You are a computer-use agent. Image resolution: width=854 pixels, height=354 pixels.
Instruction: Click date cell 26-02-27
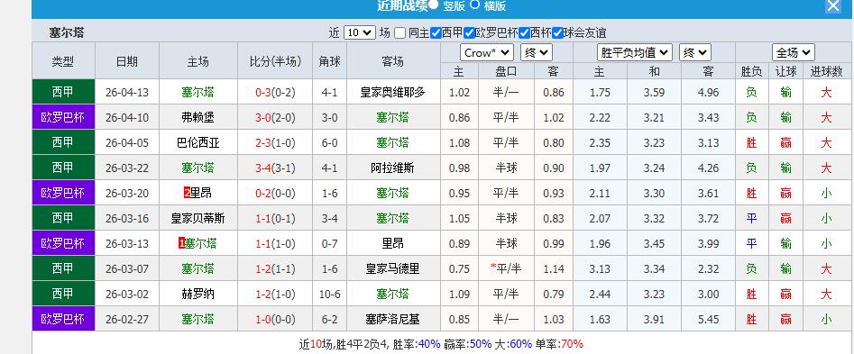tap(127, 319)
